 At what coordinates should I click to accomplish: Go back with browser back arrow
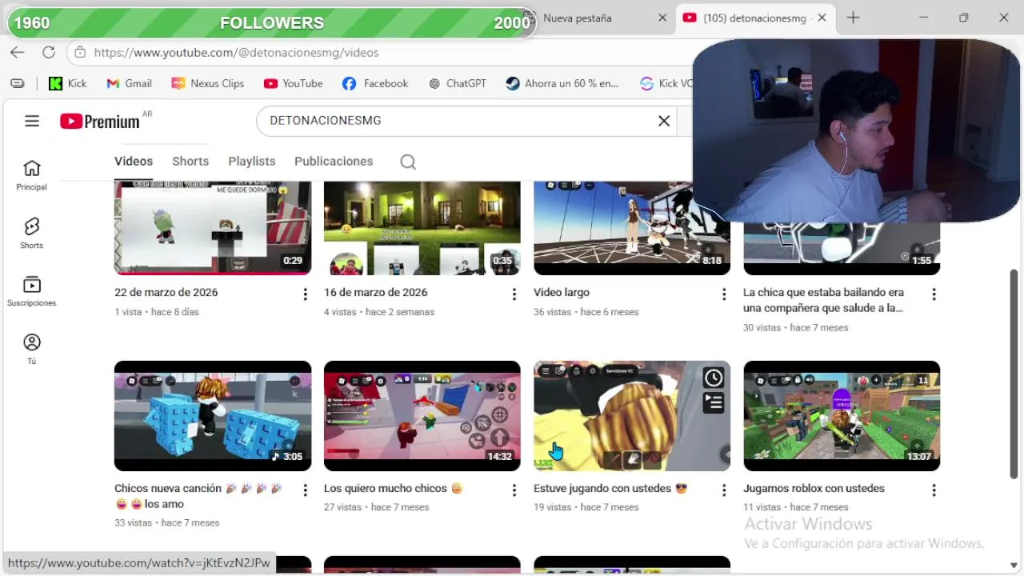coord(18,53)
